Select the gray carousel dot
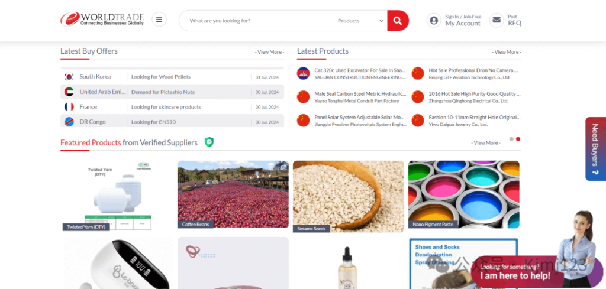The height and width of the screenshot is (289, 606). [511, 139]
